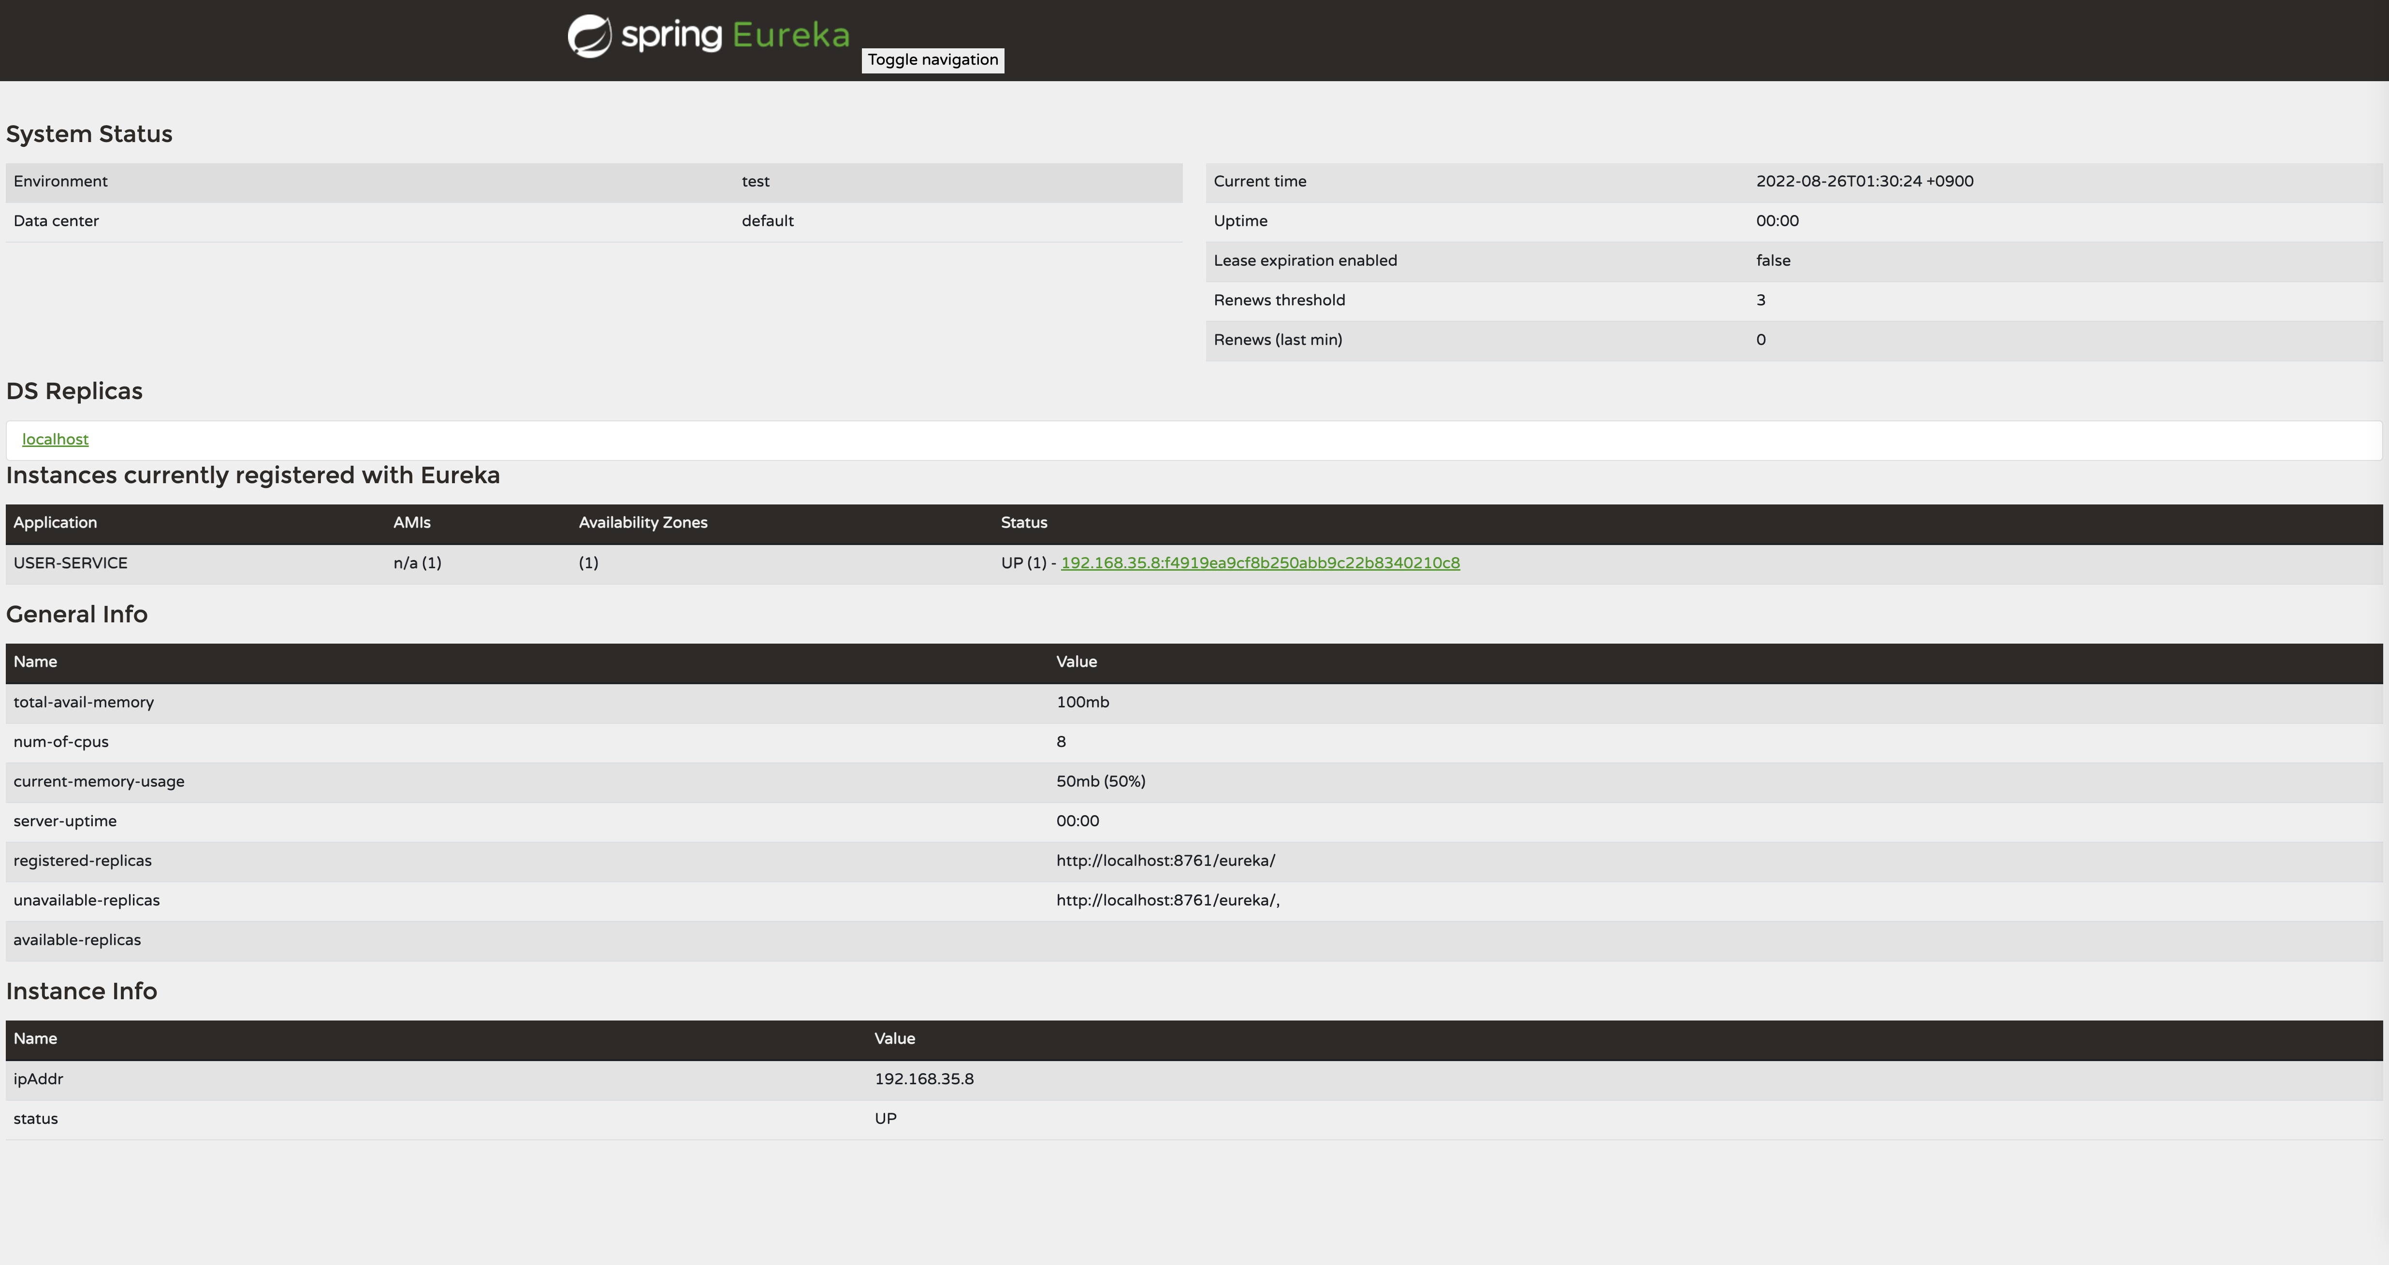Click the Instance Info heading
2389x1265 pixels.
pos(82,992)
